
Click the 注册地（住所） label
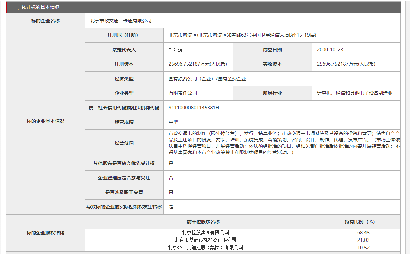point(124,35)
